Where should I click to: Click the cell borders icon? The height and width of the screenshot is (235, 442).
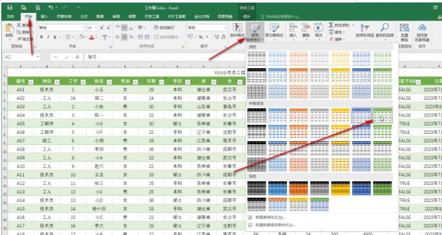pos(68,37)
